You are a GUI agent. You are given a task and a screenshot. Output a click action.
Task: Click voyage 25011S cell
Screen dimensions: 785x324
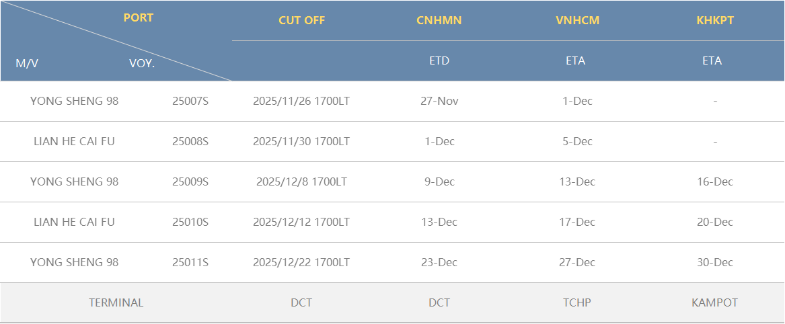190,263
